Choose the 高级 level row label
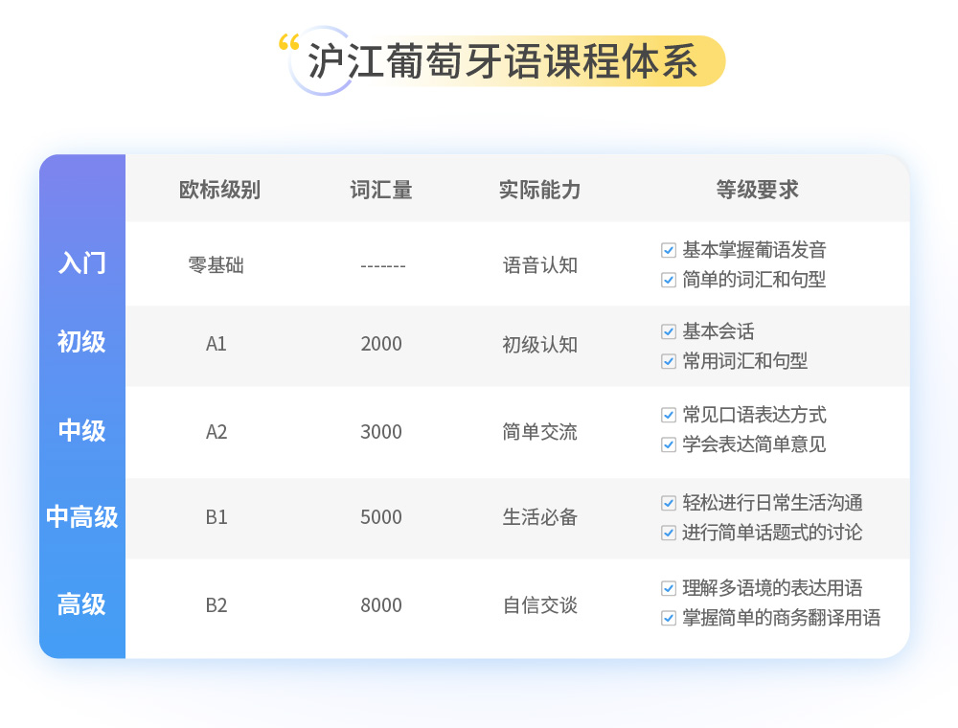This screenshot has width=958, height=728. (82, 605)
